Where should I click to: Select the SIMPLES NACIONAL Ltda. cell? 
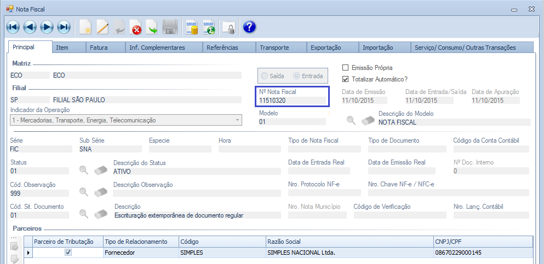pos(350,253)
